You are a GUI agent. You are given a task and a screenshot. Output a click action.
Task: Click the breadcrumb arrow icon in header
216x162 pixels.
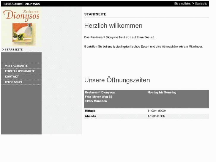193,4
